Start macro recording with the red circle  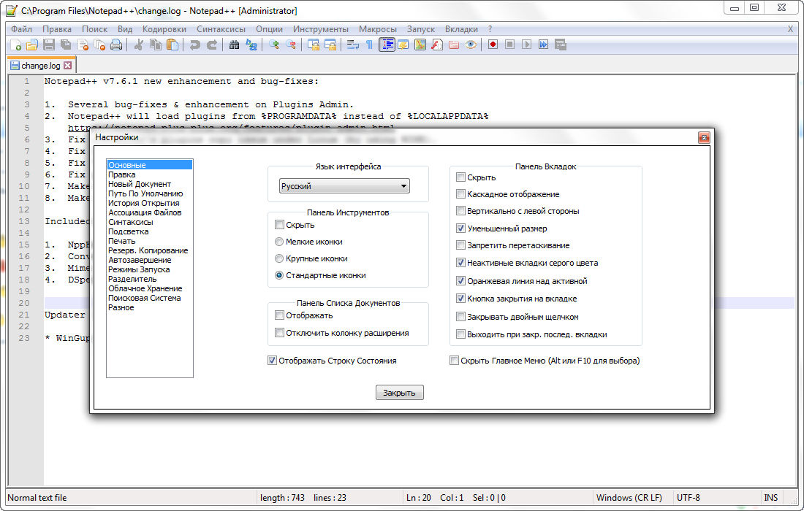point(493,45)
